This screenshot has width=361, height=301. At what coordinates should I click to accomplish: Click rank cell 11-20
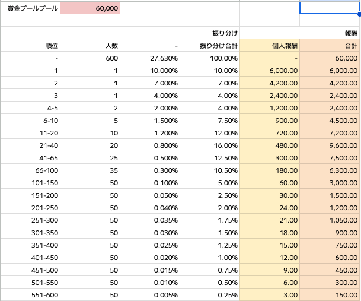(x=30, y=132)
